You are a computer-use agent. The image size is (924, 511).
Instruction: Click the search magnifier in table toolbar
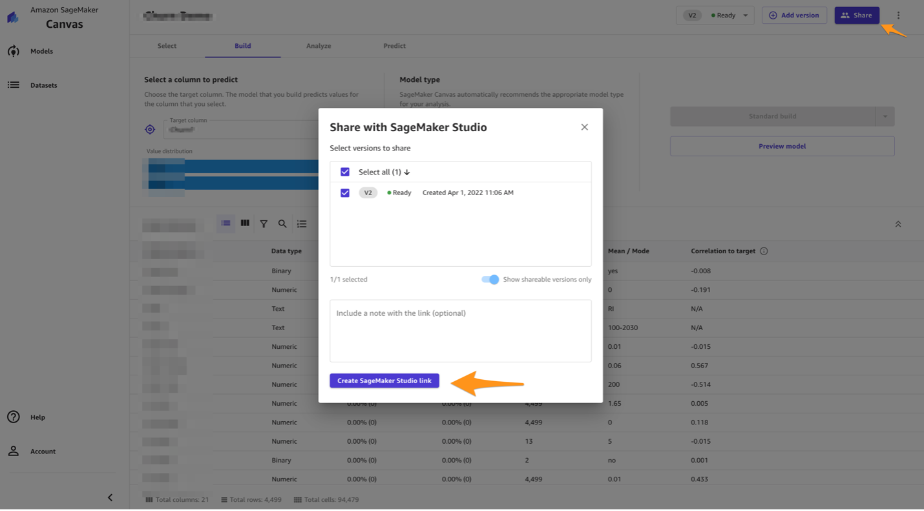[x=282, y=224]
